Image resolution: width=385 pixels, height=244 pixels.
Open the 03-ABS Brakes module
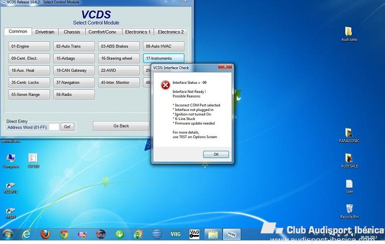coord(119,46)
